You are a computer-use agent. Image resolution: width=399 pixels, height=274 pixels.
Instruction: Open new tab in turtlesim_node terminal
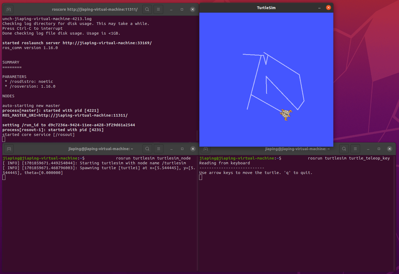tap(9, 149)
